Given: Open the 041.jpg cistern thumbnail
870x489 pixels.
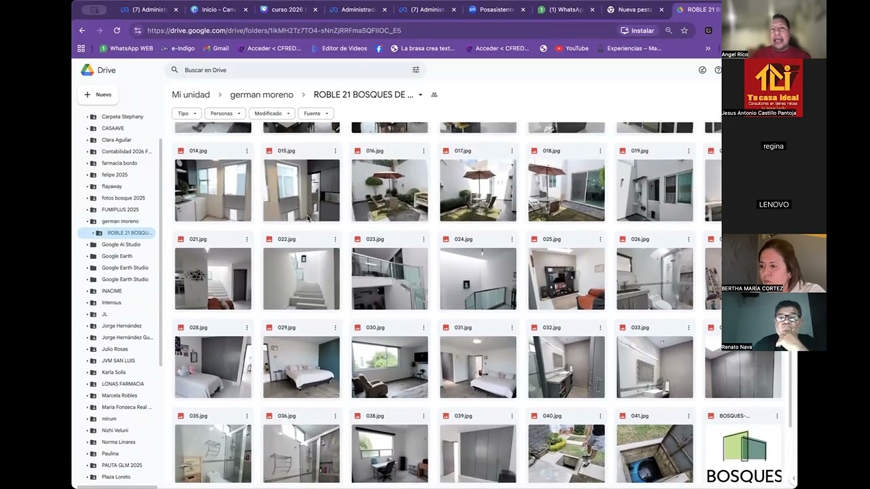Looking at the screenshot, I should coord(655,453).
